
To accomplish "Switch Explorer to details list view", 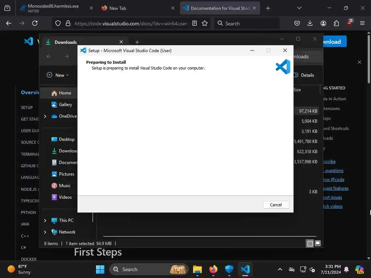I will [x=310, y=243].
